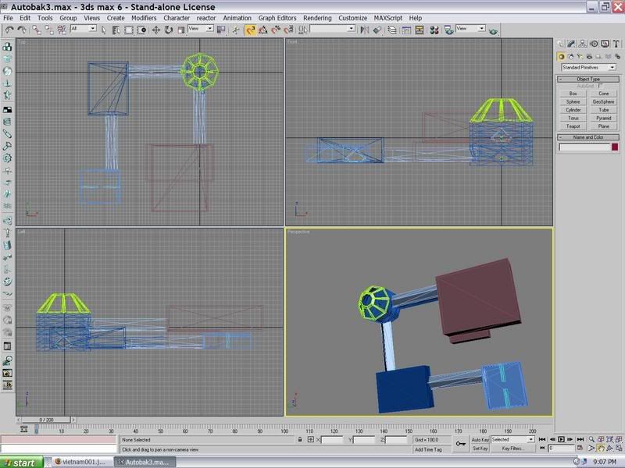Screen dimensions: 625x468
Task: Open the Rendering menu
Action: click(317, 18)
